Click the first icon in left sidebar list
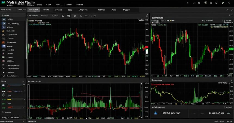 (4, 19)
